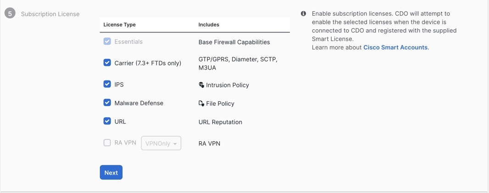Click the Malware Defense label

point(139,103)
